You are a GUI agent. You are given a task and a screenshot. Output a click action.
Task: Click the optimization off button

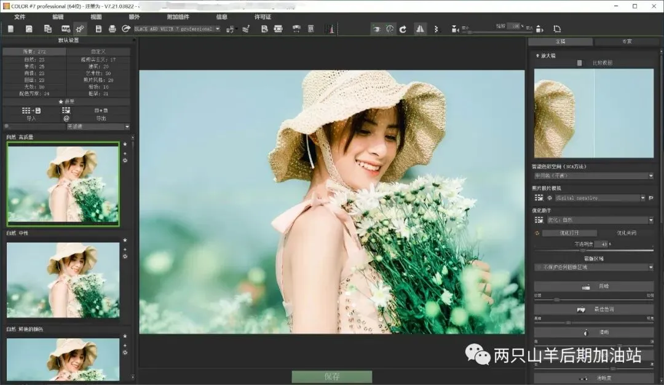pos(626,233)
